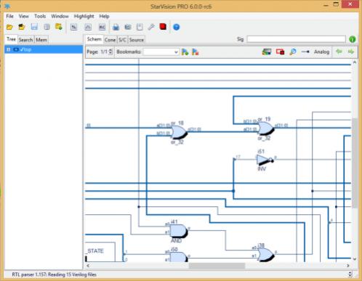Switch to the Search tab
The image size is (362, 281).
25,40
